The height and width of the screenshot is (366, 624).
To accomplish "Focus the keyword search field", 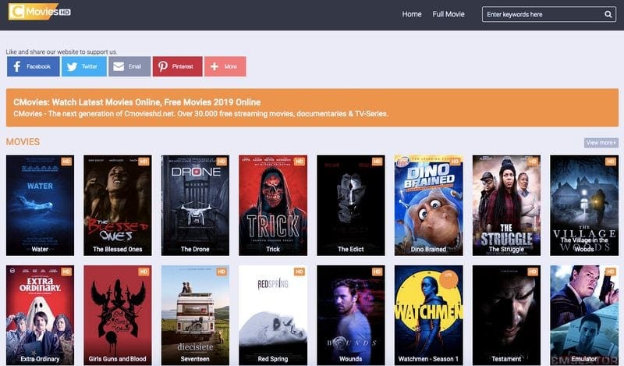I will tap(542, 14).
